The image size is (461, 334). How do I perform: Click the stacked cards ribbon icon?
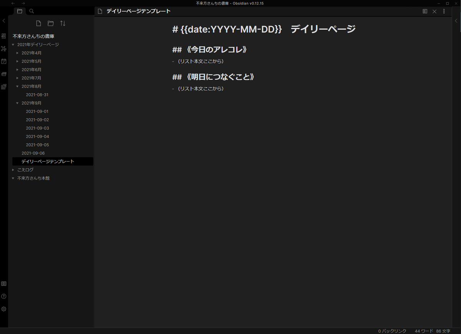tap(4, 74)
